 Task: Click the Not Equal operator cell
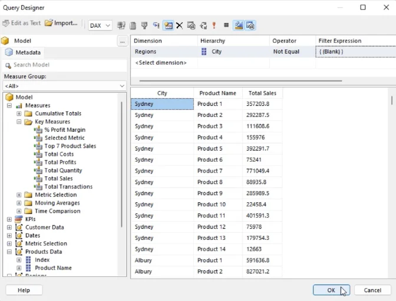pos(292,52)
